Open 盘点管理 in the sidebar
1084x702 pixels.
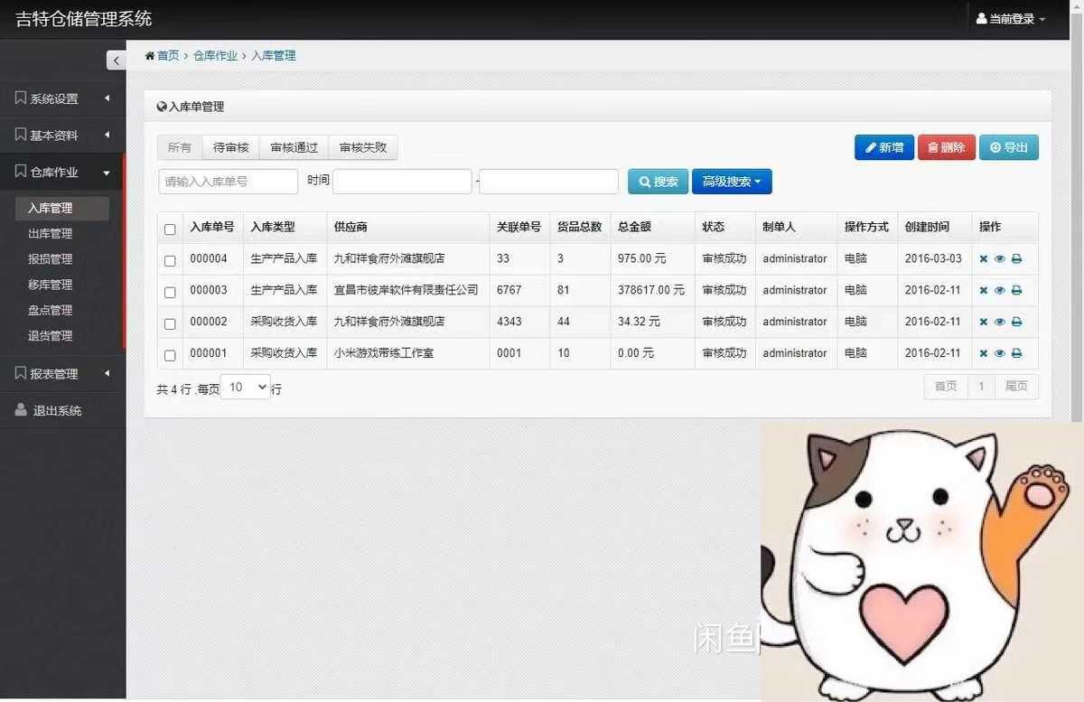point(51,310)
